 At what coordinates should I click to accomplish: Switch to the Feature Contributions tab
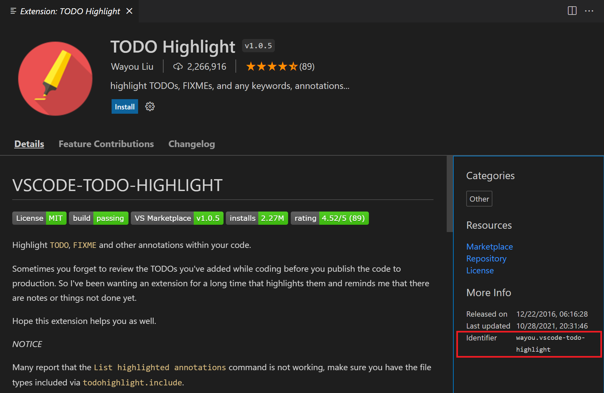click(x=106, y=144)
